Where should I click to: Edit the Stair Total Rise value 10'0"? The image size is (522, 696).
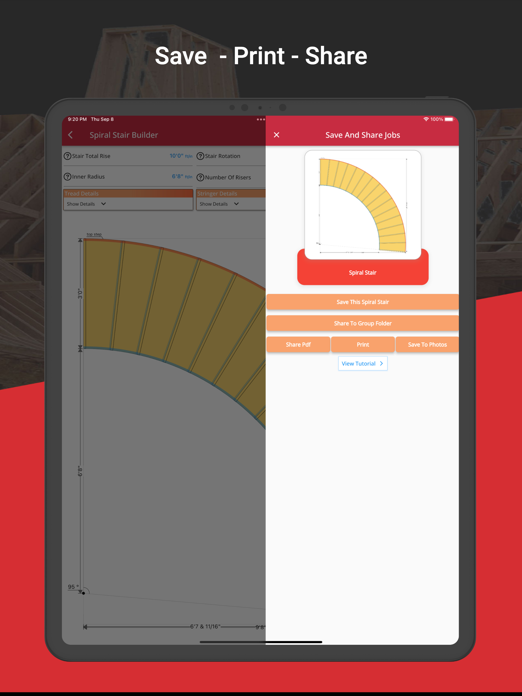pos(176,156)
